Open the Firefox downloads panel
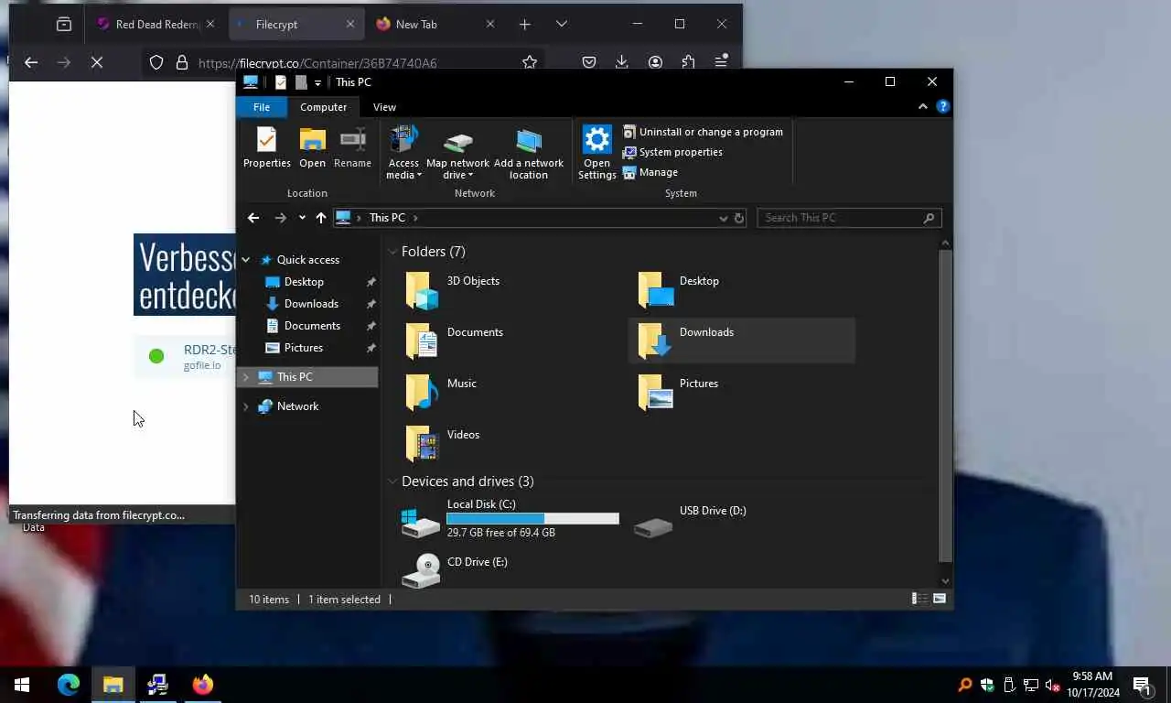Screen dimensions: 1171x703 (x=622, y=62)
